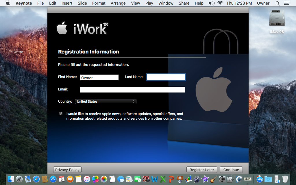
Task: Open the Slide menu
Action: pyautogui.click(x=82, y=3)
